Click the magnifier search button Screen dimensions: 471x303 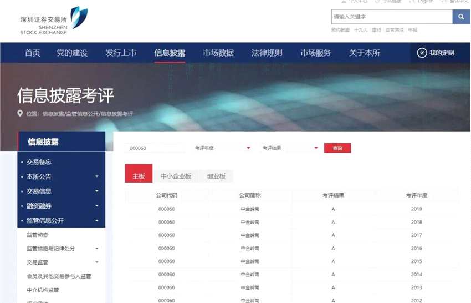pos(461,17)
